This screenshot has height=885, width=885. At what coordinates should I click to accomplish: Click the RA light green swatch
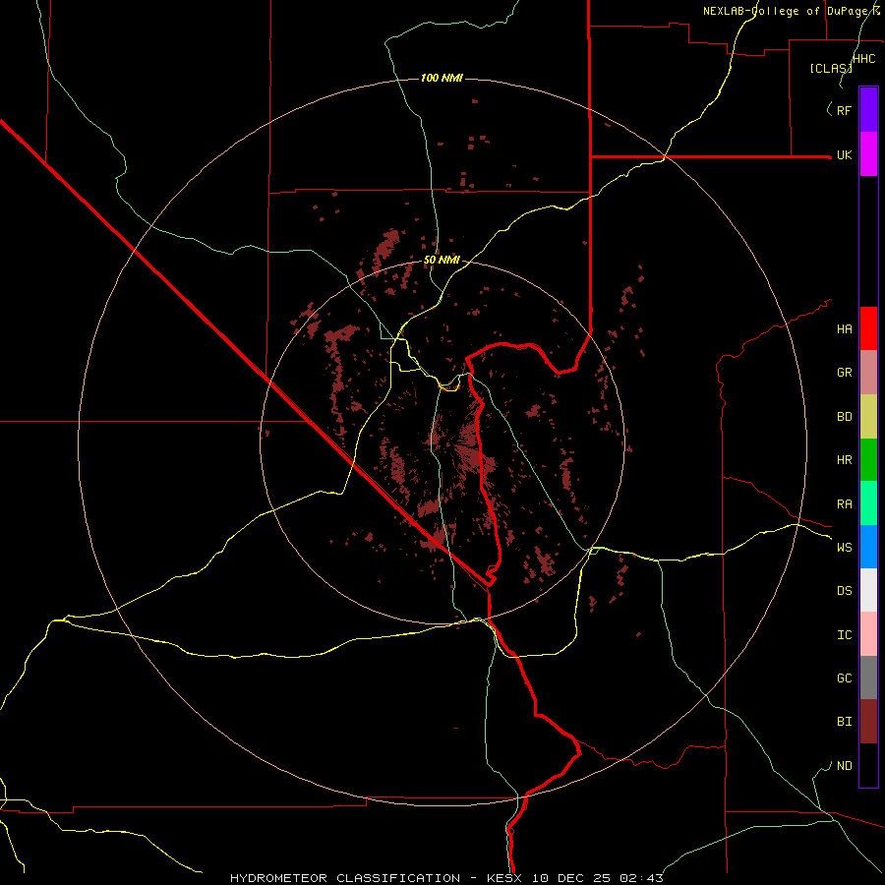tap(868, 503)
